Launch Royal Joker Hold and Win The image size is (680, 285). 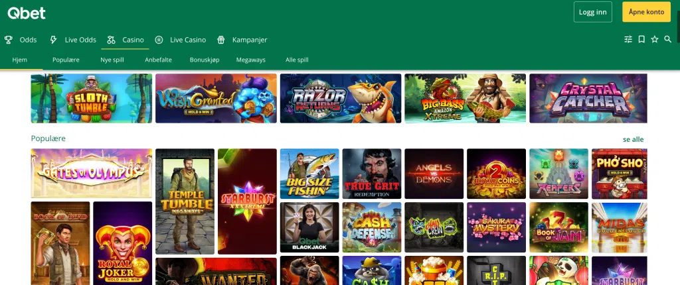coord(123,243)
